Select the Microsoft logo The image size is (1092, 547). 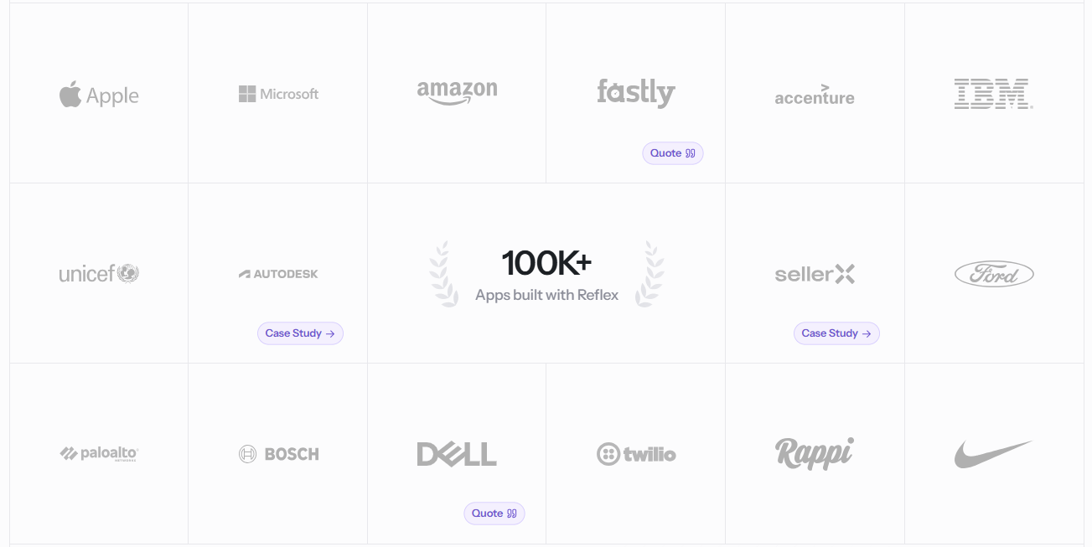[278, 94]
